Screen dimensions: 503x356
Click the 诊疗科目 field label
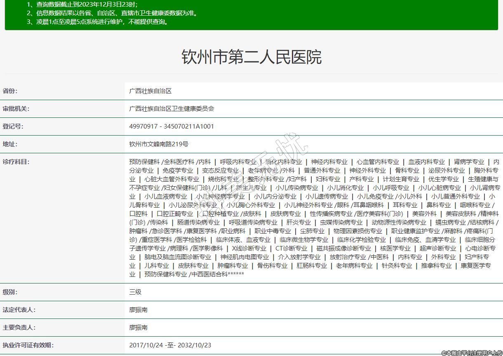pos(16,162)
